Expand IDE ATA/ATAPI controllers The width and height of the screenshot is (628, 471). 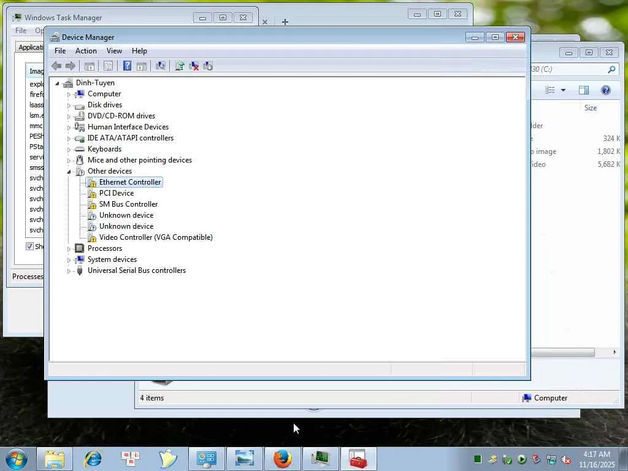click(69, 139)
